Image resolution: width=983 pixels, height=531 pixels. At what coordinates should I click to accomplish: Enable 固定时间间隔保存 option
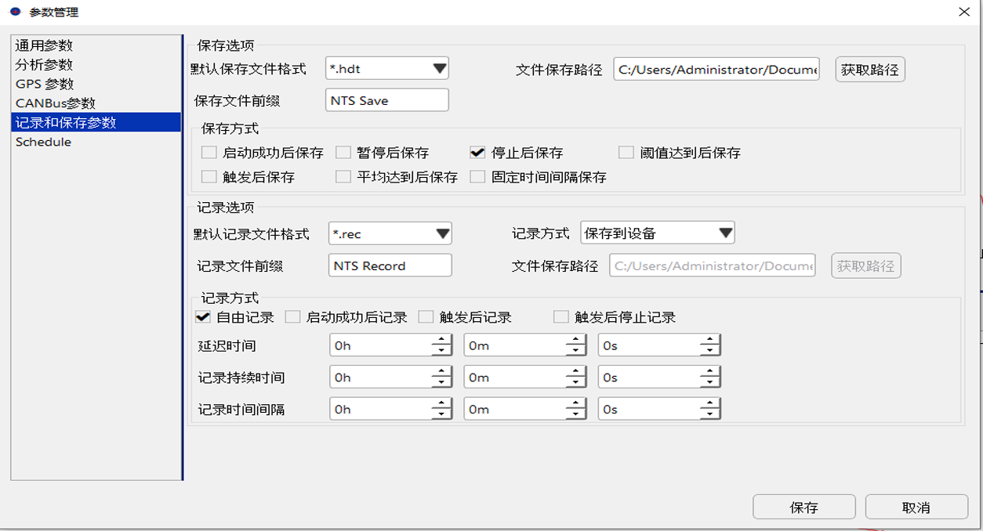[477, 177]
